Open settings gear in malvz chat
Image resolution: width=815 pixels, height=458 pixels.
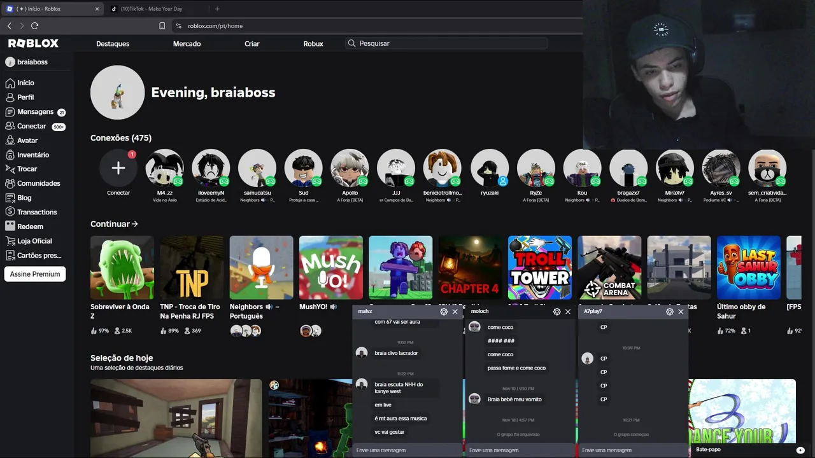[x=444, y=312]
